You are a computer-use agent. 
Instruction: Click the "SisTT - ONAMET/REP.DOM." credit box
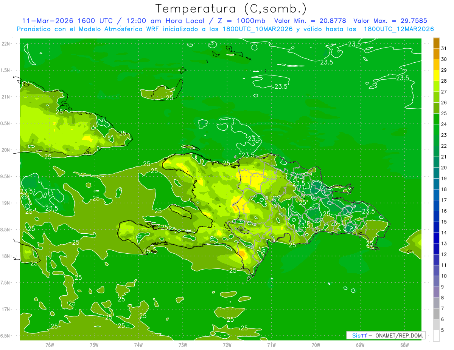pyautogui.click(x=386, y=335)
